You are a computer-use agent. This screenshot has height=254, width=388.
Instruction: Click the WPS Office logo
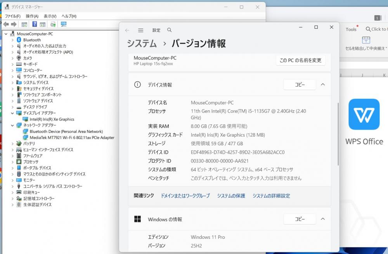364,114
